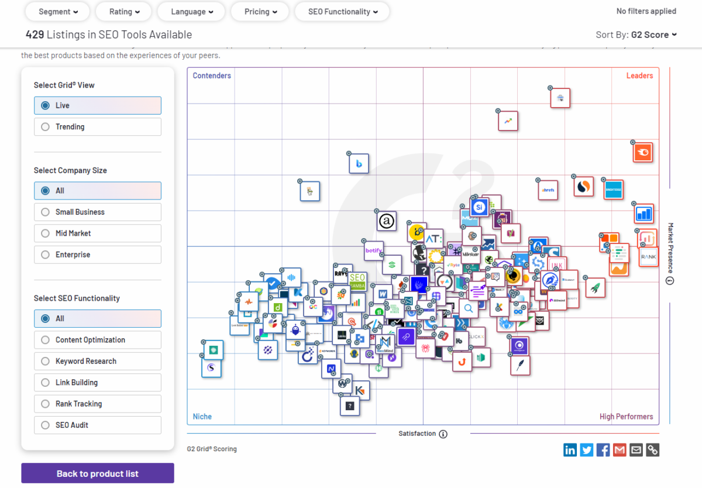This screenshot has height=488, width=702.
Task: Choose the Small Business company size
Action: (x=97, y=212)
